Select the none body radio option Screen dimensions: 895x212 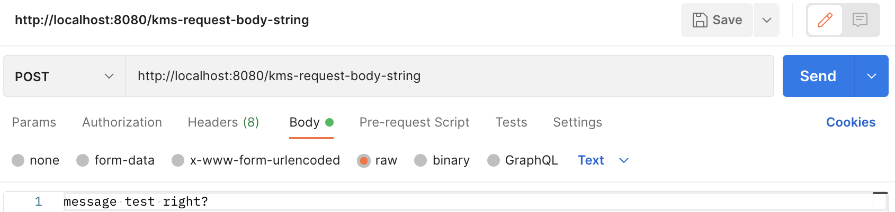coord(18,160)
